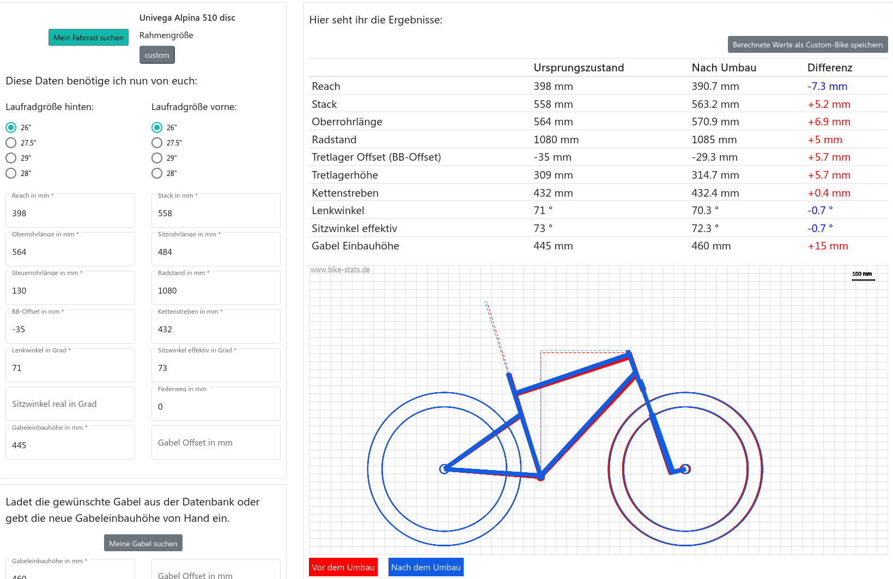Click the blue Nach dem Umbau legend
The image size is (893, 579).
(426, 567)
